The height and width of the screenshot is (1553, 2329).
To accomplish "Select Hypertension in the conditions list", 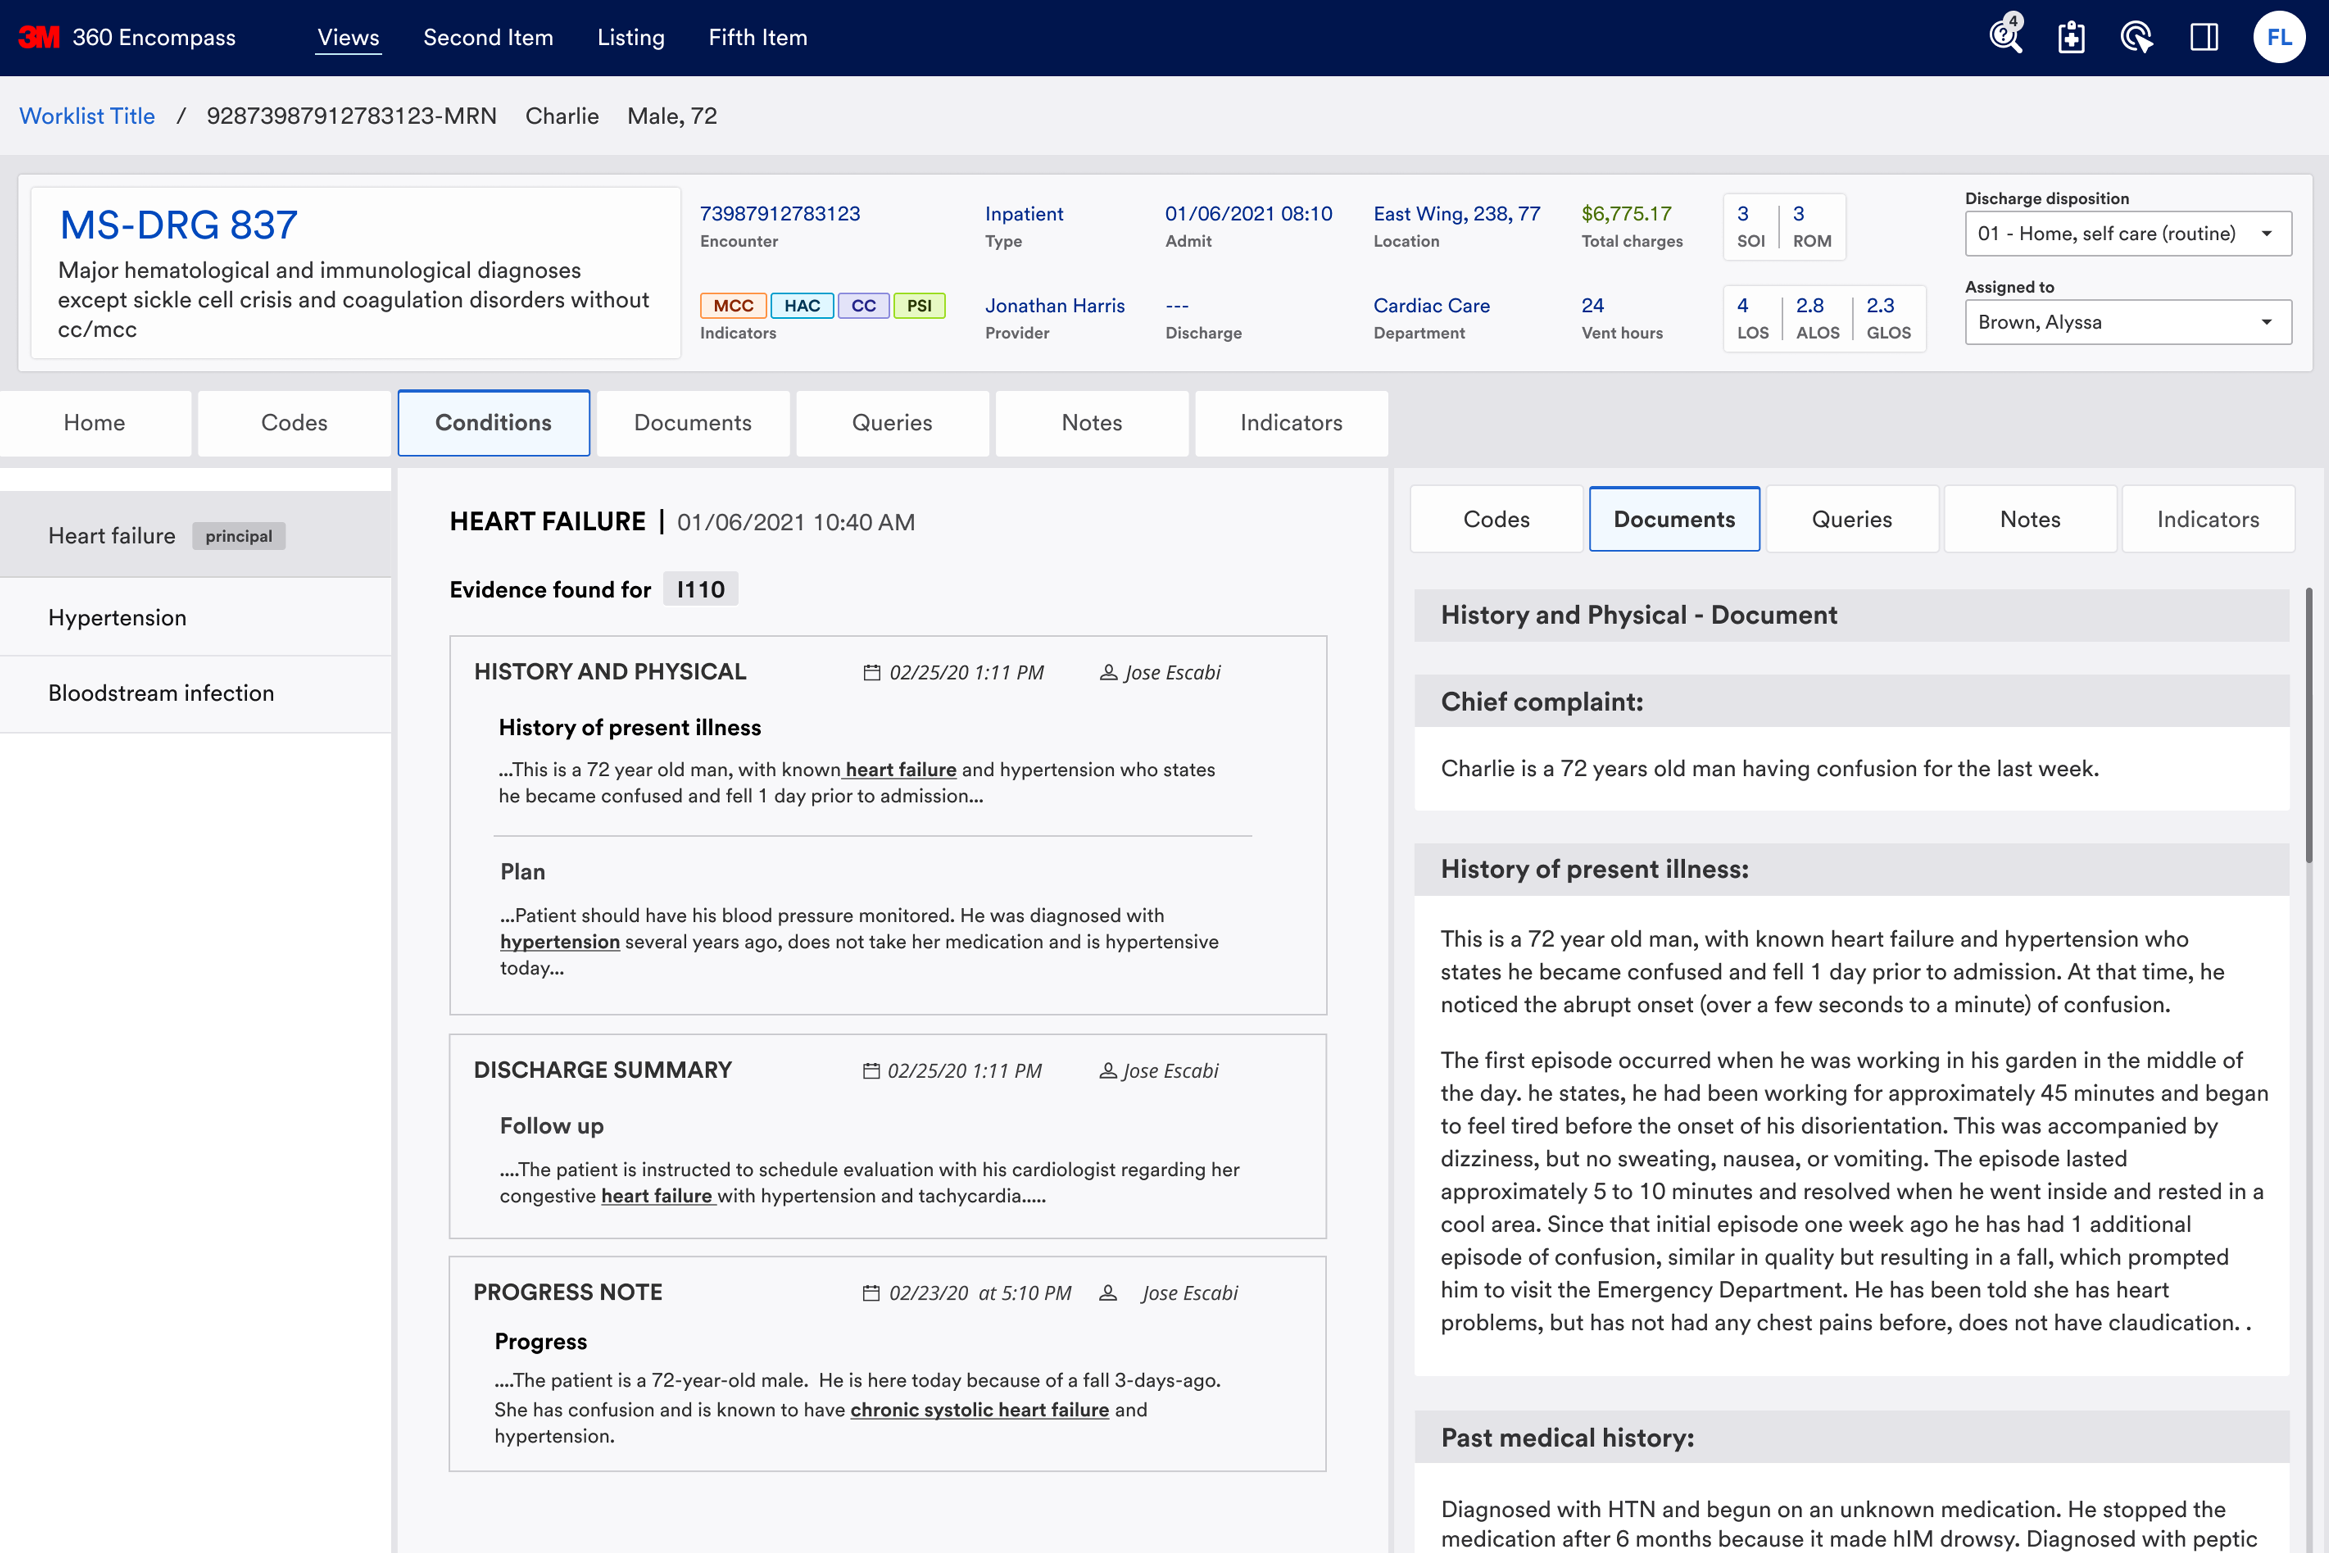I will pos(118,617).
